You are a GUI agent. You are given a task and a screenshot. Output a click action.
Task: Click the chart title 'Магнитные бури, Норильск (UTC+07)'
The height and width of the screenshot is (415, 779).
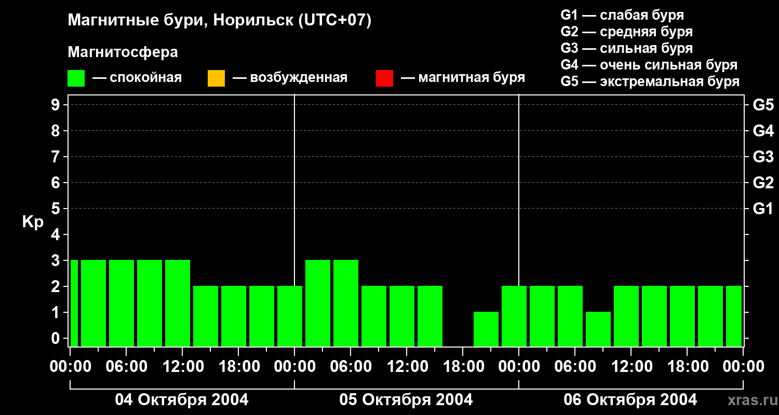click(220, 21)
